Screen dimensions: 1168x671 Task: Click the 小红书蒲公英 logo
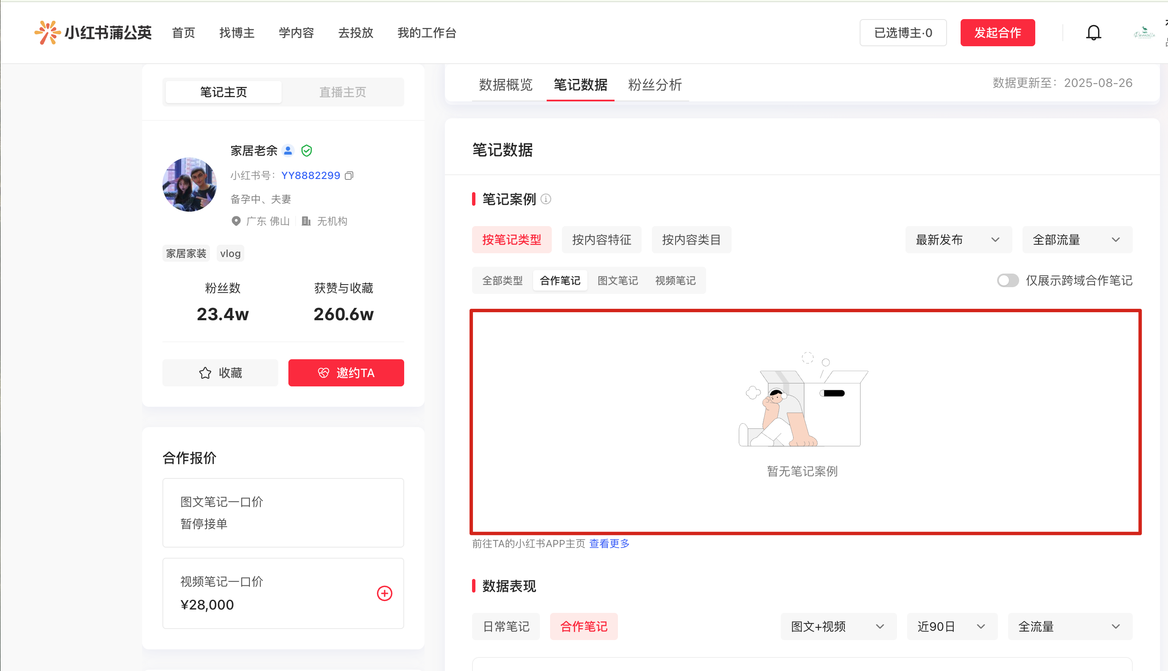[92, 33]
